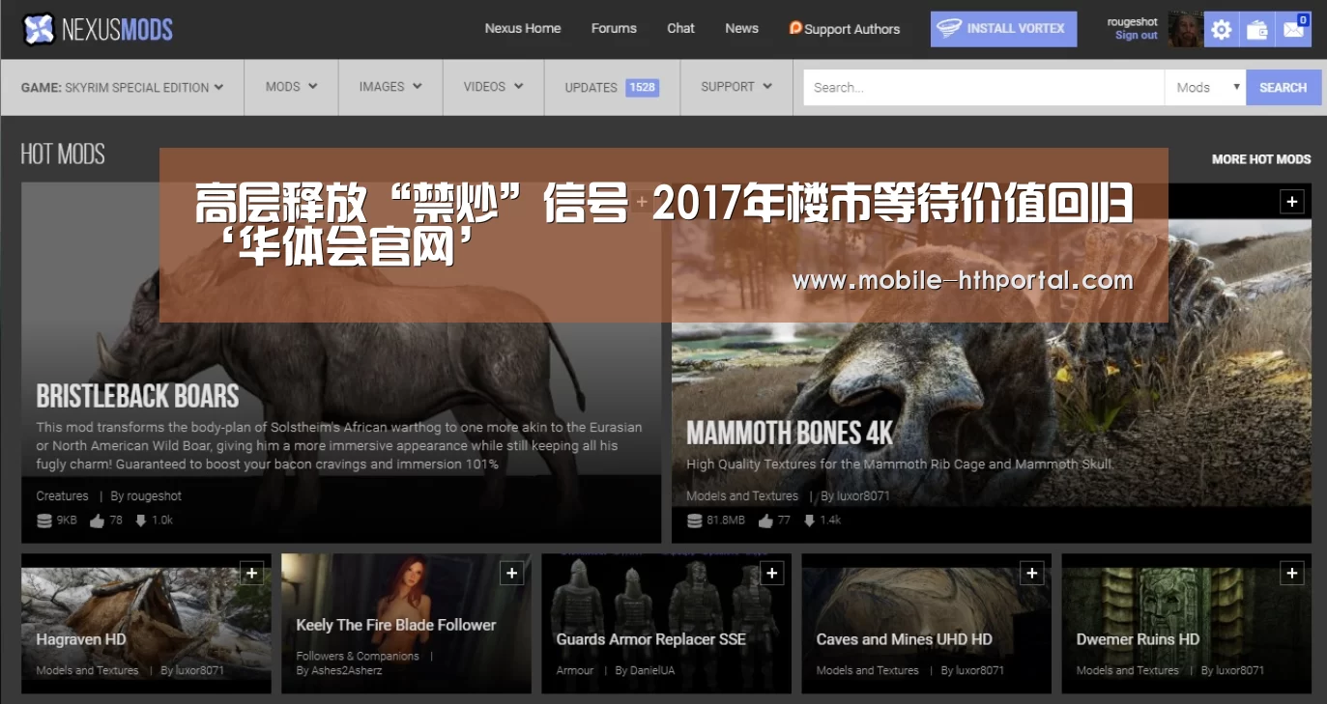Expand the Videos navigation dropdown
The height and width of the screenshot is (704, 1327).
[x=494, y=87]
